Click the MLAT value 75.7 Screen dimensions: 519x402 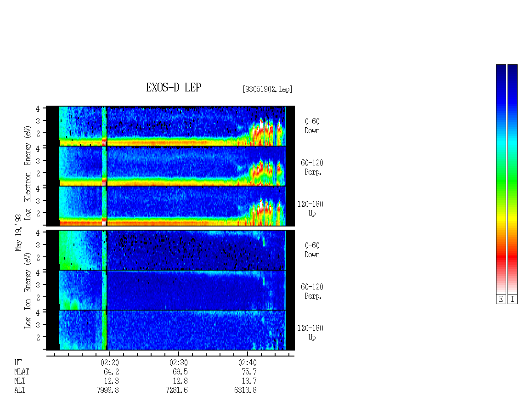[249, 372]
